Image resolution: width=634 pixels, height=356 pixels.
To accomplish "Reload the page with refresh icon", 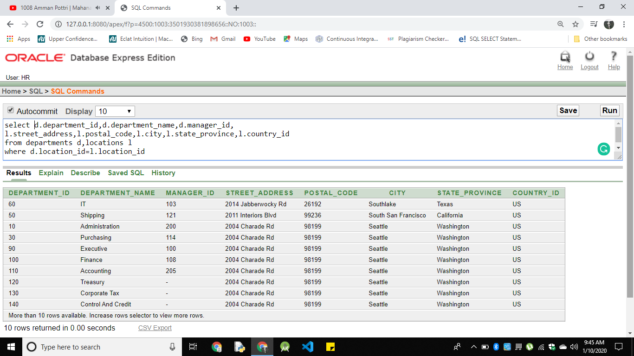I will coord(40,24).
